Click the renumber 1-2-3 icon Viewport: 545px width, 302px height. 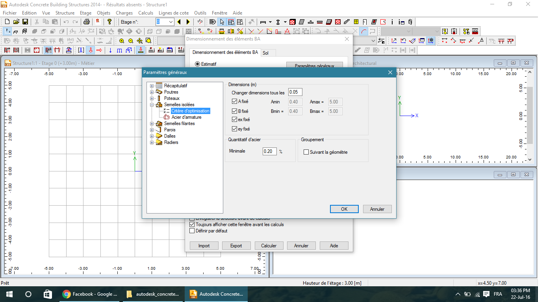tap(200, 22)
